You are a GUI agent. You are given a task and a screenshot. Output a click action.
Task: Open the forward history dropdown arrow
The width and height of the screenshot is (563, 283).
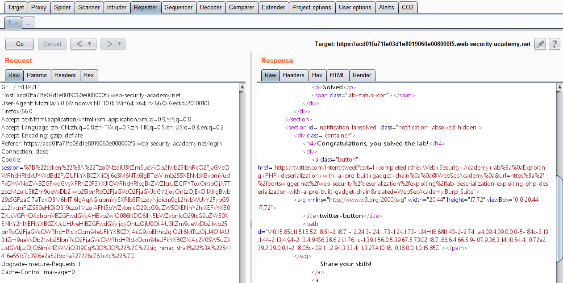[120, 44]
